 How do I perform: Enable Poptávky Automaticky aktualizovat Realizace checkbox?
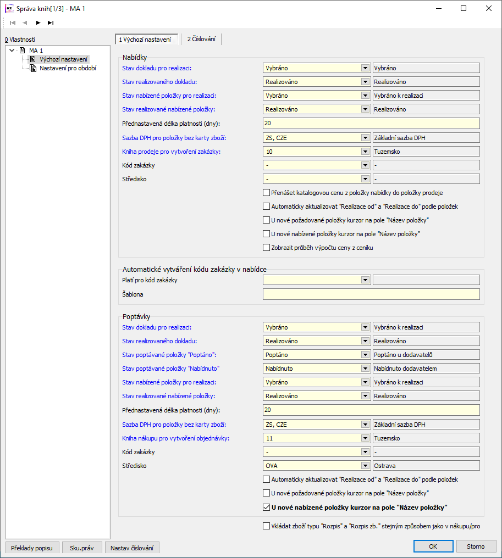click(x=266, y=479)
